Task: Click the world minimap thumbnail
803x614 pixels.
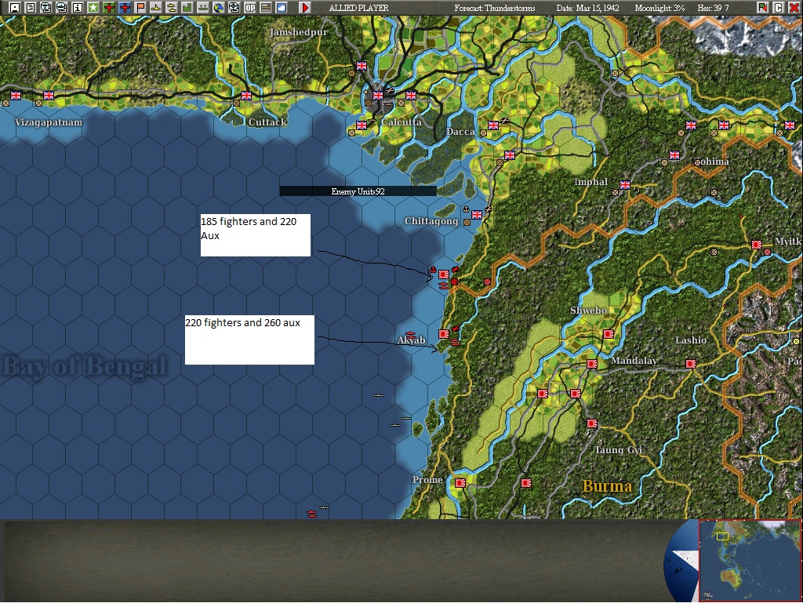Action: pos(750,560)
